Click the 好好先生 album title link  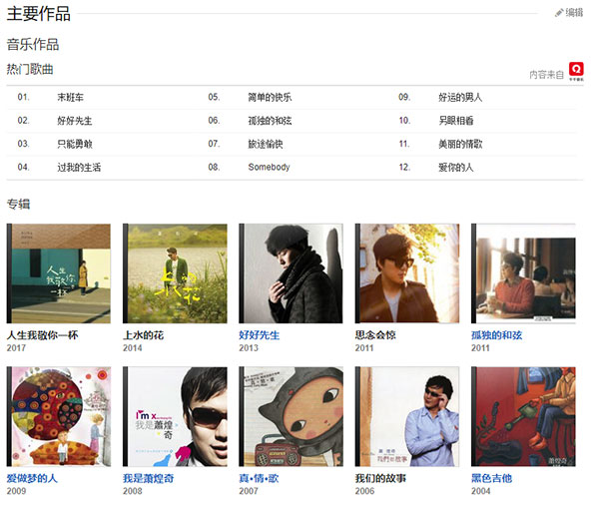(259, 335)
